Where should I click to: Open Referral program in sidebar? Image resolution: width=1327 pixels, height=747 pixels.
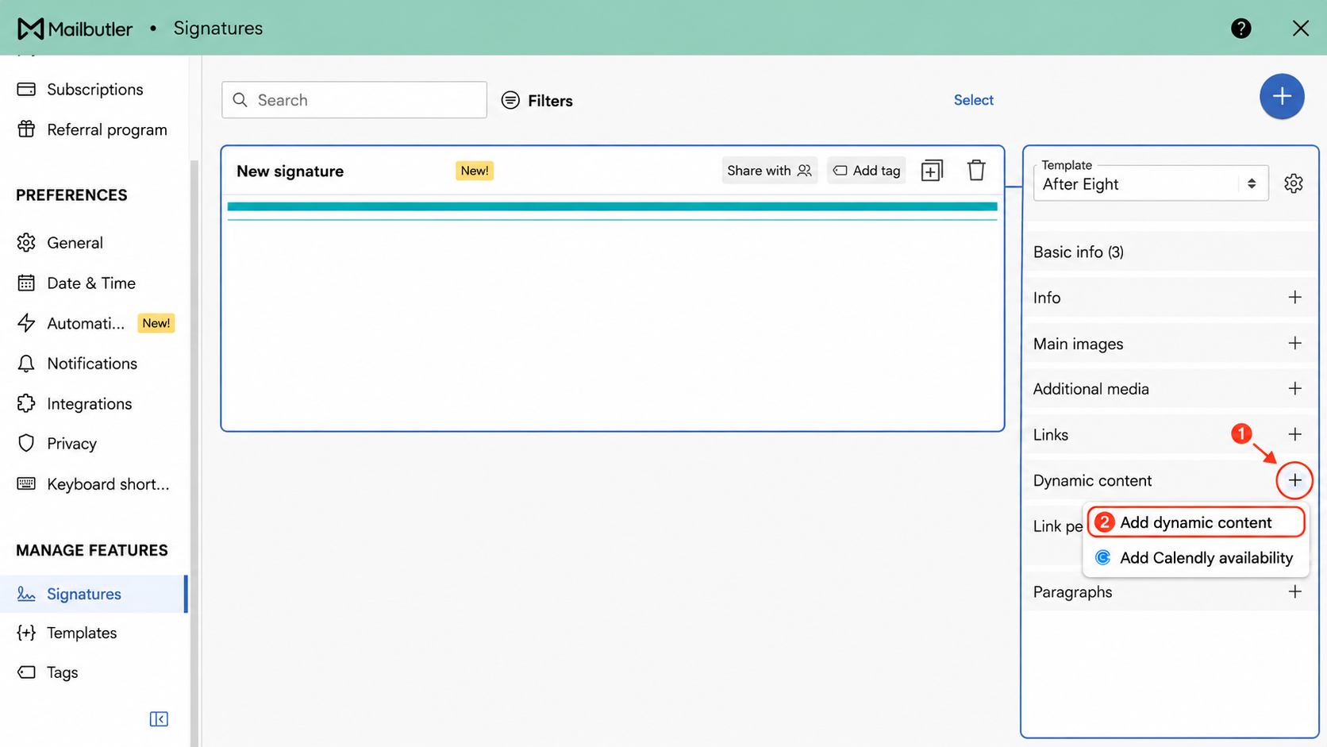pos(94,129)
